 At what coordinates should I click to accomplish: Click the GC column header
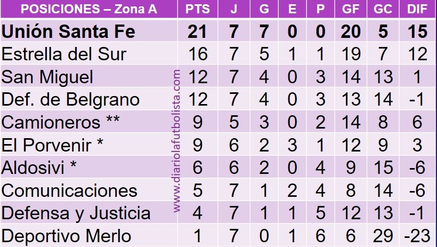[383, 9]
